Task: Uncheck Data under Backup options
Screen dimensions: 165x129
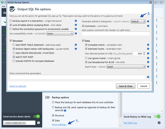Action: tap(53, 120)
